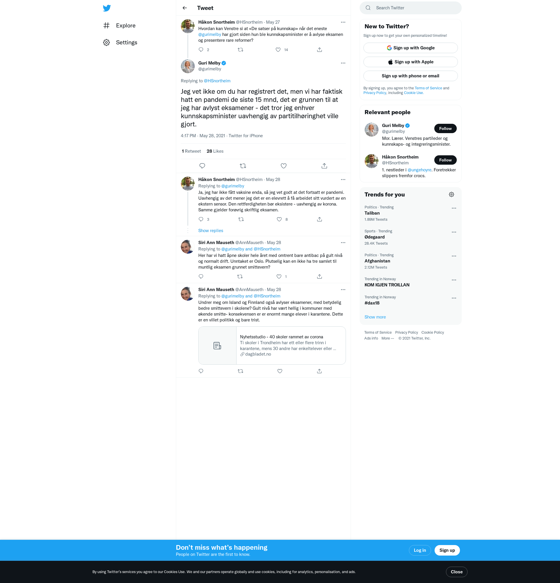
Task: Sign up with phone or email
Action: [x=410, y=76]
